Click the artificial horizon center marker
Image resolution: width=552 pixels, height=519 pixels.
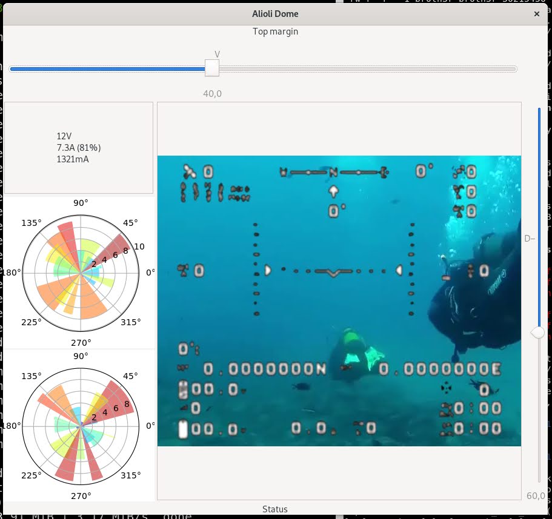332,273
